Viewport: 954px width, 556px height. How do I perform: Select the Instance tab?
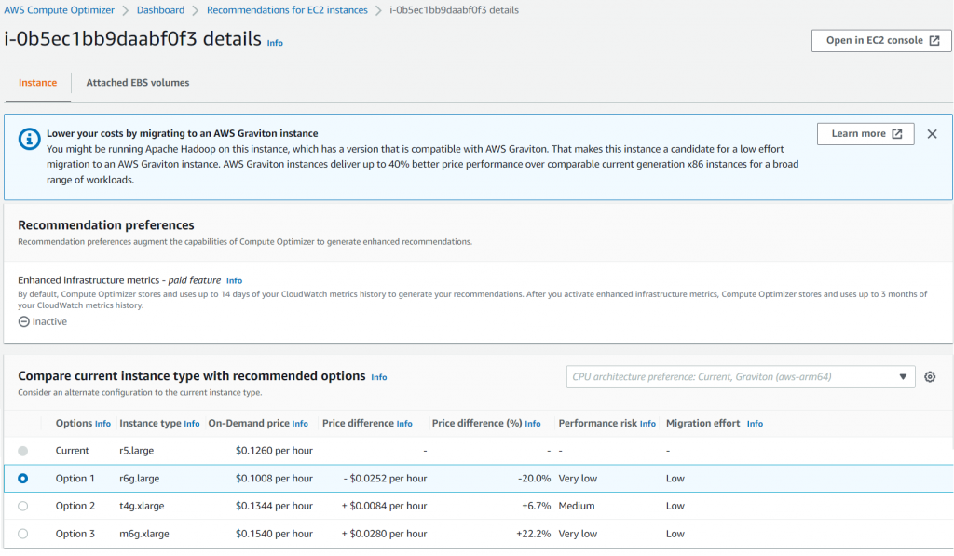click(37, 82)
